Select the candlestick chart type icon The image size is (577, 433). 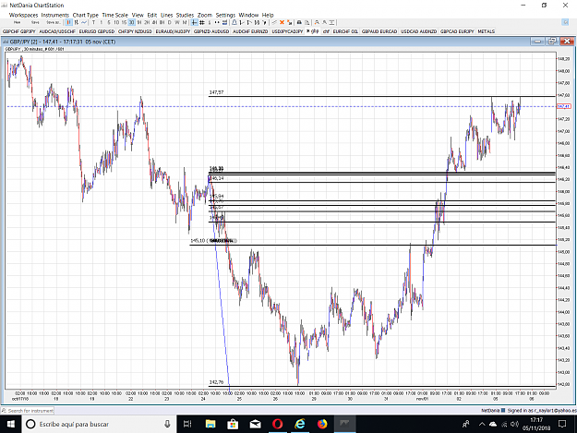(x=69, y=22)
